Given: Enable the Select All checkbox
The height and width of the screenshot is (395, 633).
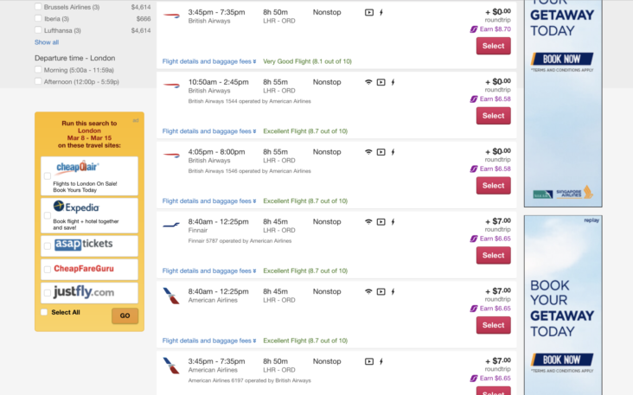Looking at the screenshot, I should [x=44, y=312].
